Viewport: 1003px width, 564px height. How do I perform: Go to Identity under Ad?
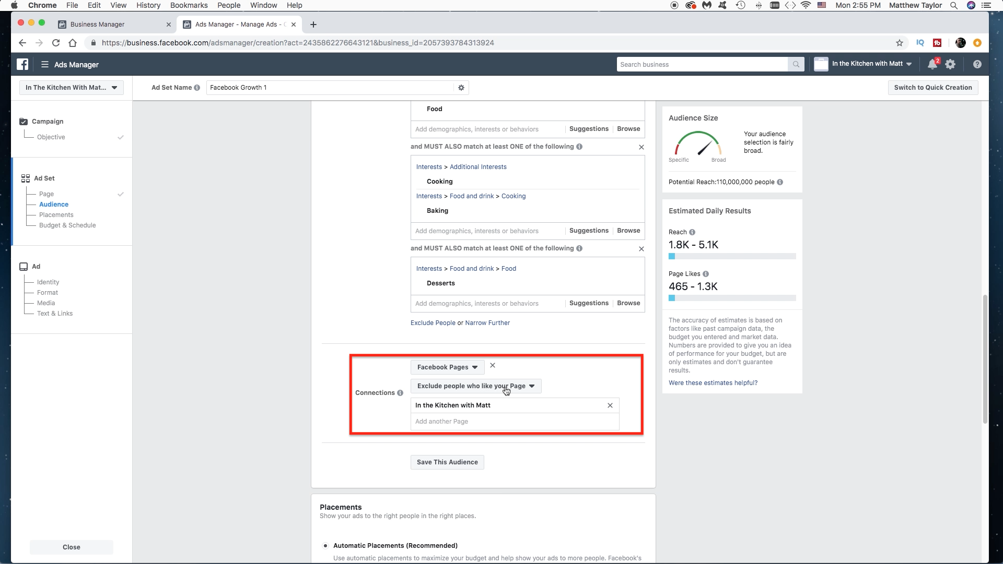click(x=48, y=282)
